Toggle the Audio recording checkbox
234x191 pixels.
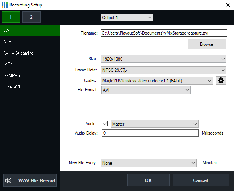[x=105, y=124]
